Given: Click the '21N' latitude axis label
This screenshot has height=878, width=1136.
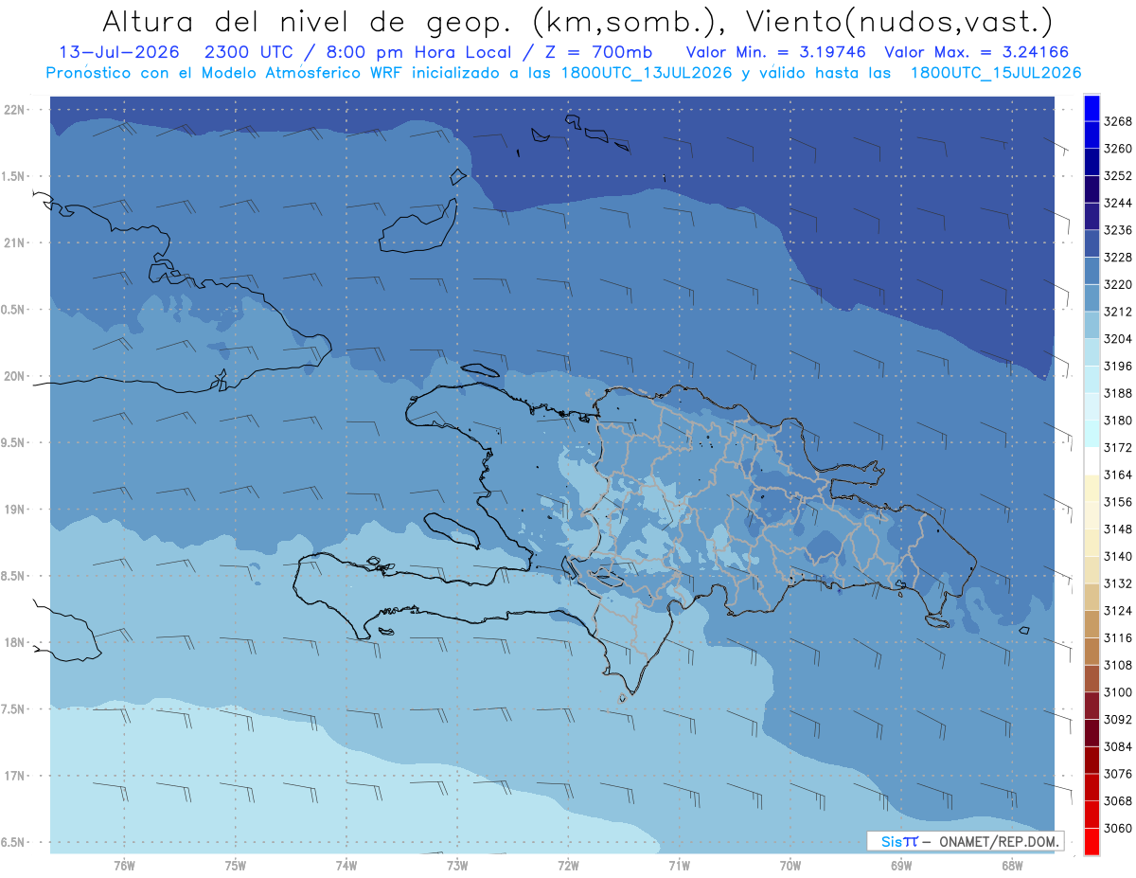Looking at the screenshot, I should (x=15, y=243).
